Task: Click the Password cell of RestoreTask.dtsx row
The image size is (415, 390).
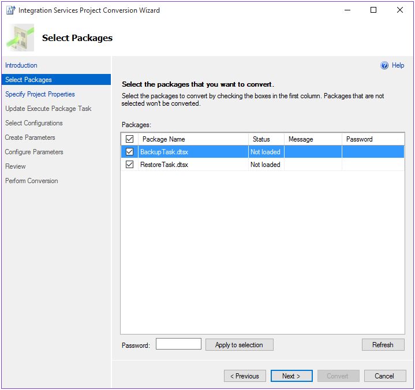Action: point(373,165)
